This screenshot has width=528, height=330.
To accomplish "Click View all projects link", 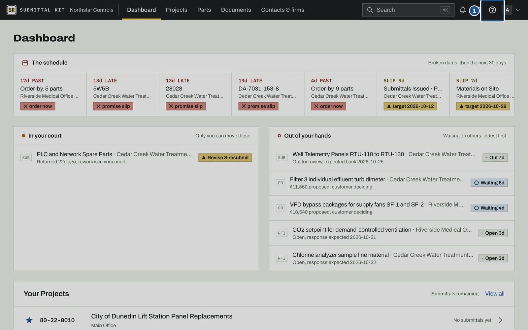I will (x=495, y=294).
